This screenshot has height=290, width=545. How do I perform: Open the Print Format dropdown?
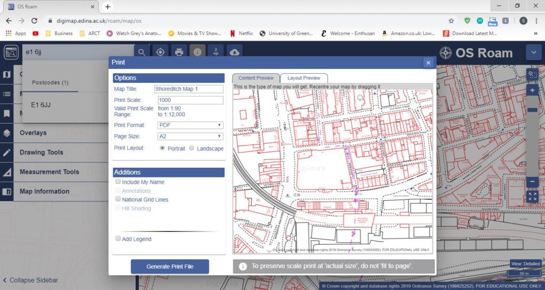click(x=191, y=125)
